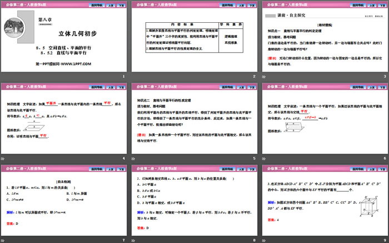
Task: Click 上页 button on slide 1
Action: pos(111,5)
